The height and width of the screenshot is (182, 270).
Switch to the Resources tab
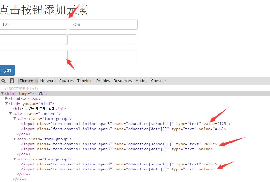(x=123, y=81)
